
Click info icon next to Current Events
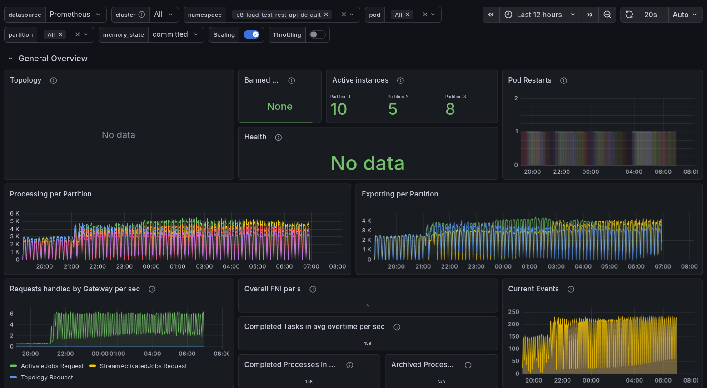(x=571, y=289)
